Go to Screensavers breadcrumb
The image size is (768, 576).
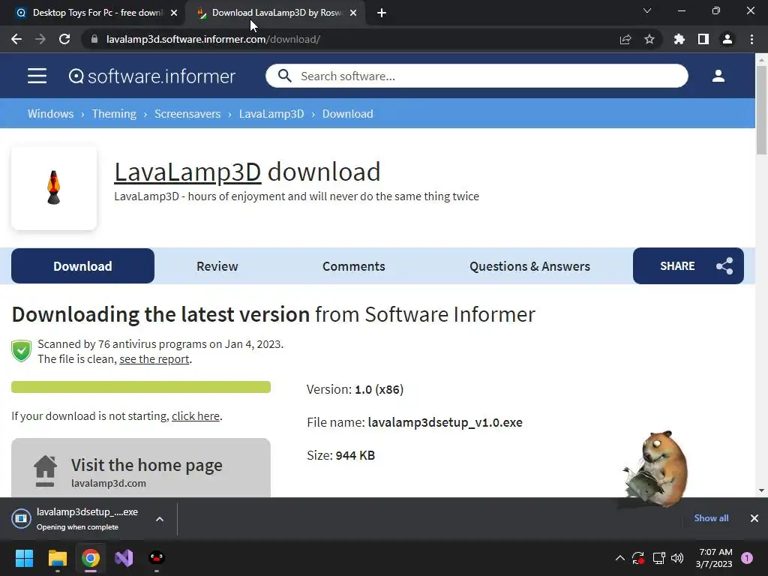[187, 114]
